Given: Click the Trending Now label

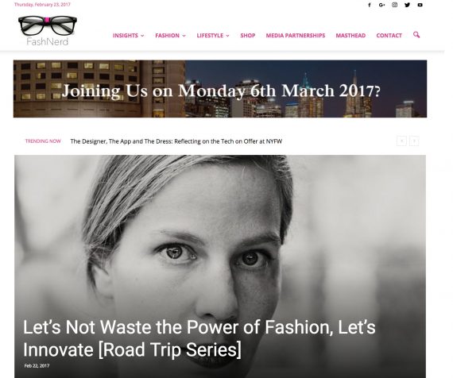Looking at the screenshot, I should [x=43, y=141].
